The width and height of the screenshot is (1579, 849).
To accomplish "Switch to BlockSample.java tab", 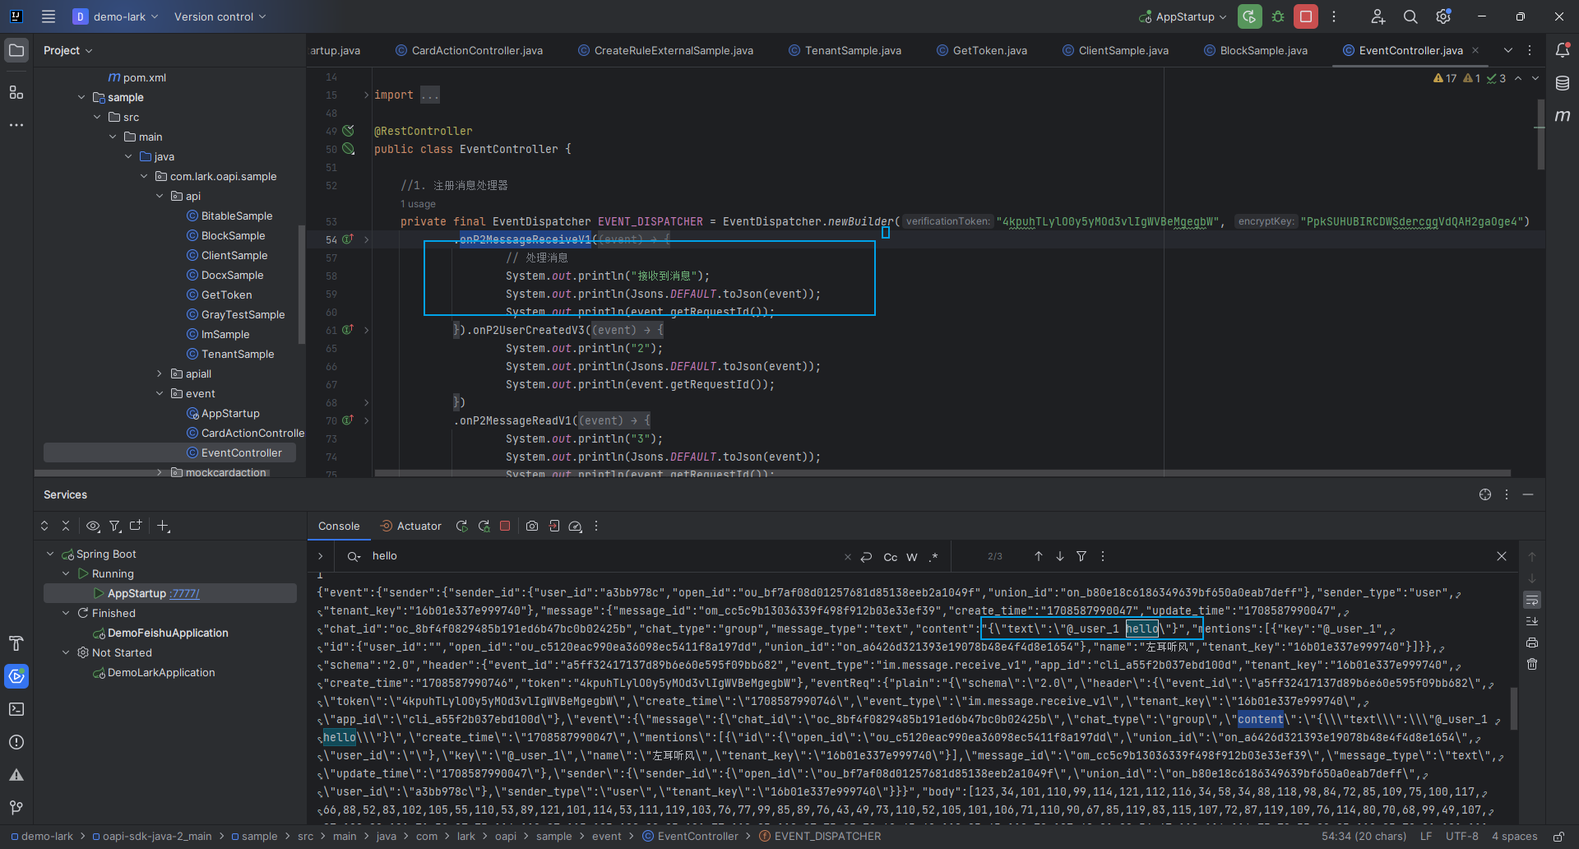I will coord(1256,50).
